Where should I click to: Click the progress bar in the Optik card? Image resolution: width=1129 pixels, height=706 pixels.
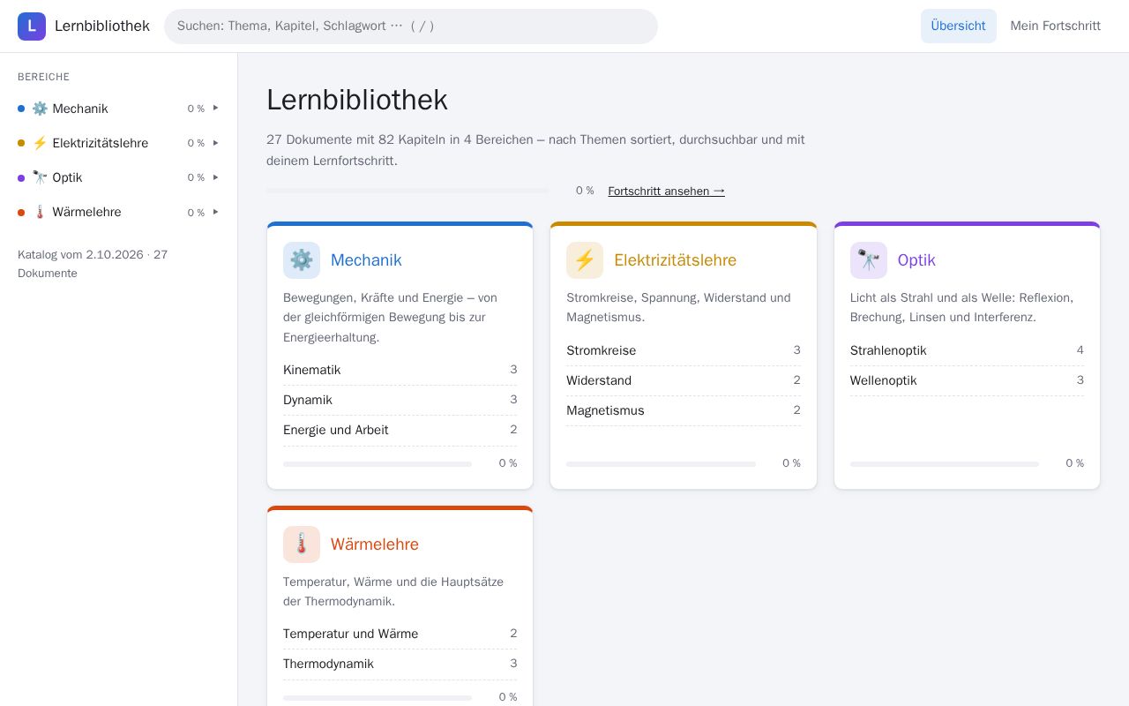(x=945, y=463)
